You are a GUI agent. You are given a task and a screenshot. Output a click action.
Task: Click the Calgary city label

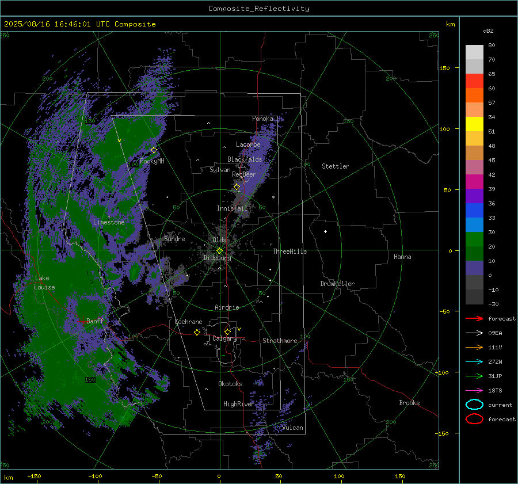(x=224, y=338)
